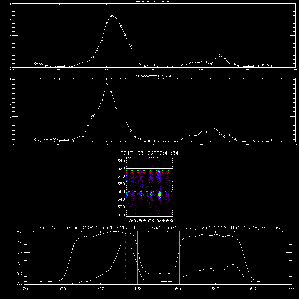299x299 pixels.
Task: Click the '580' y-axis label of heatmap
Action: 121,184
